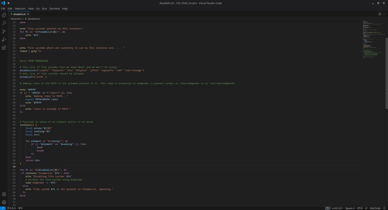This screenshot has width=388, height=210.
Task: Change language mode Shell Script
Action: pos(375,208)
